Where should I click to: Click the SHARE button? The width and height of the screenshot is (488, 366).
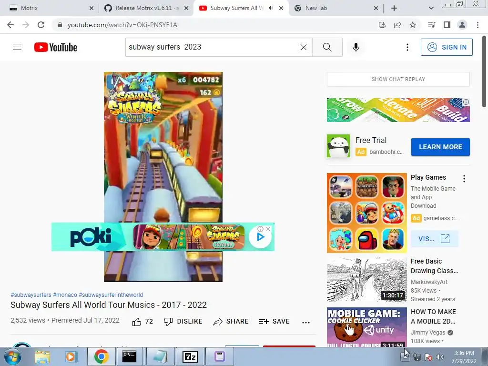[x=231, y=322]
